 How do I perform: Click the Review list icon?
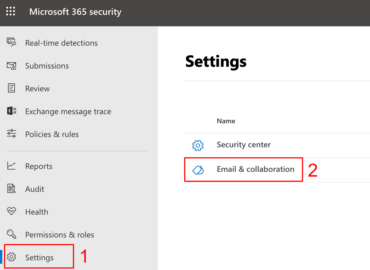pos(11,88)
